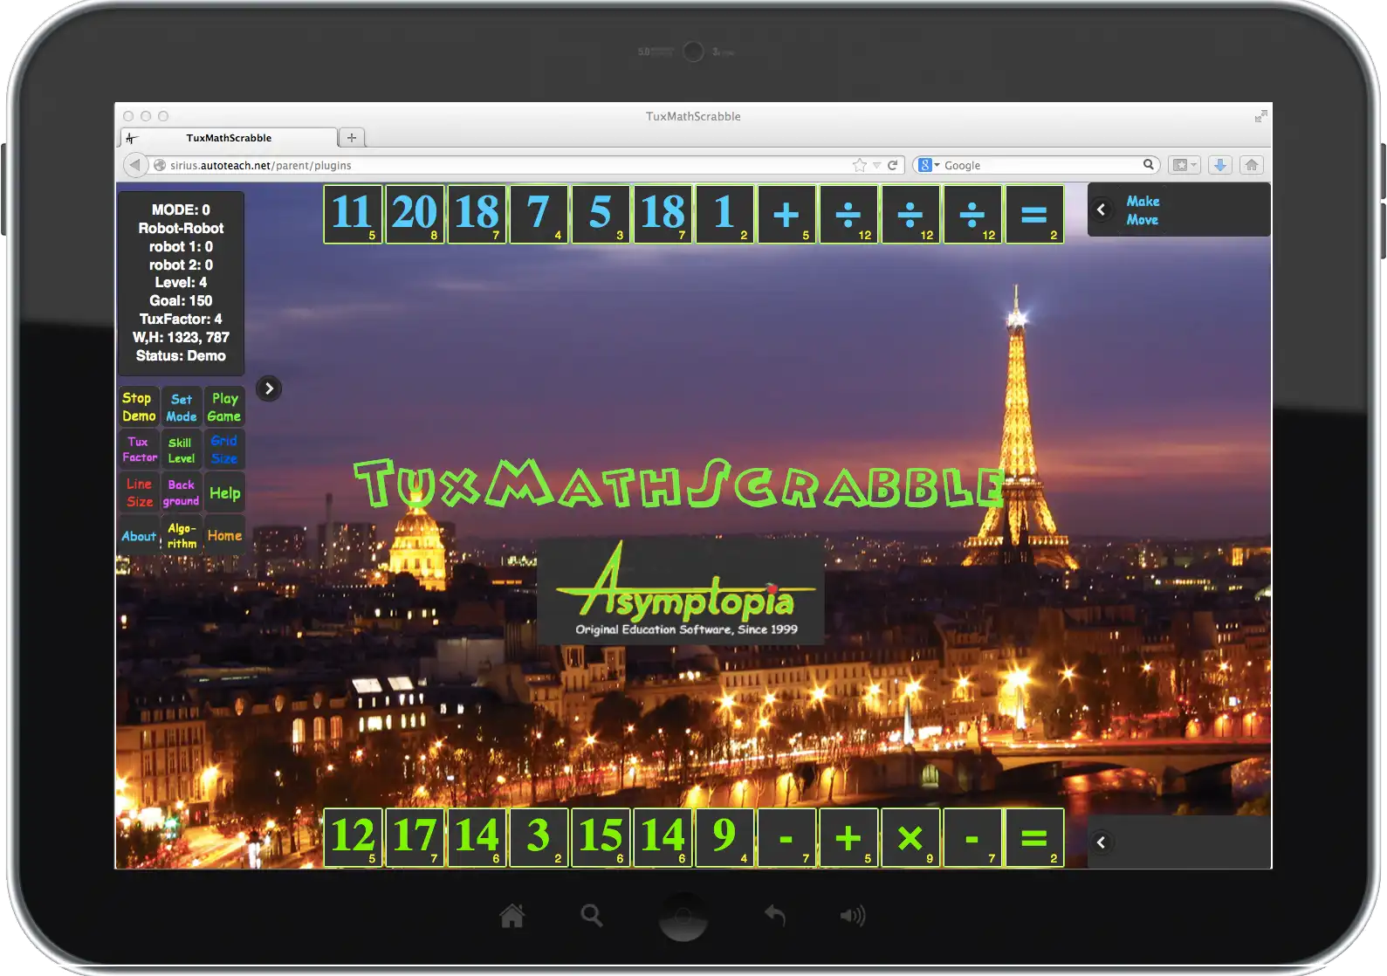Select the blue tile 20 in top rack
The image size is (1387, 976).
[x=415, y=214]
